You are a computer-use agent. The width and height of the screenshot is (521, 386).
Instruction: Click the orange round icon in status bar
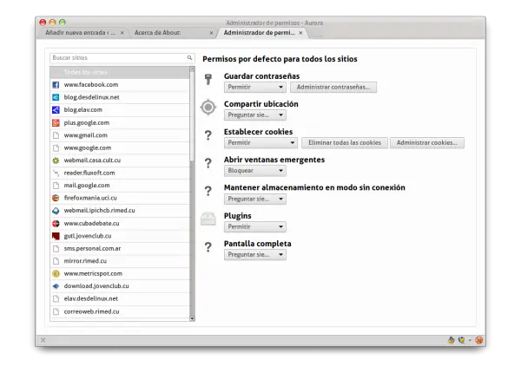(478, 340)
